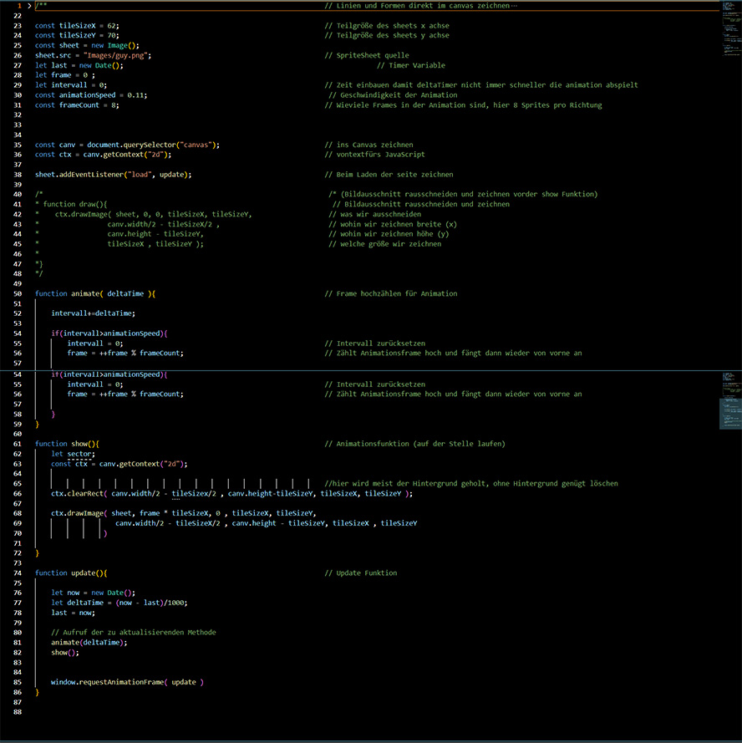The height and width of the screenshot is (743, 742).
Task: Click 'last = now;' statement
Action: click(73, 613)
